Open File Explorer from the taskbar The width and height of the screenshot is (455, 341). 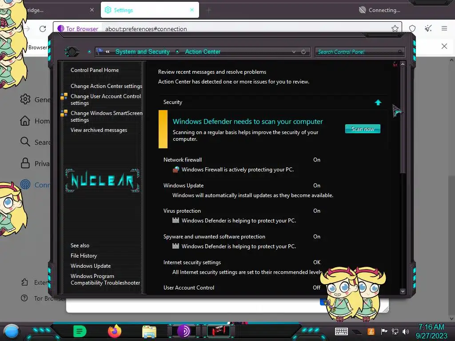point(149,332)
